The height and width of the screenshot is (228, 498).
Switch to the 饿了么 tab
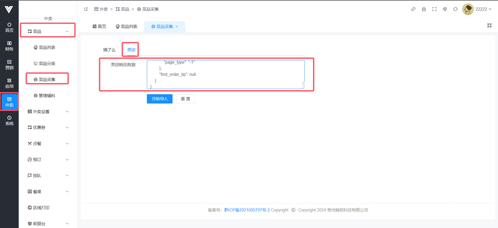pos(109,50)
